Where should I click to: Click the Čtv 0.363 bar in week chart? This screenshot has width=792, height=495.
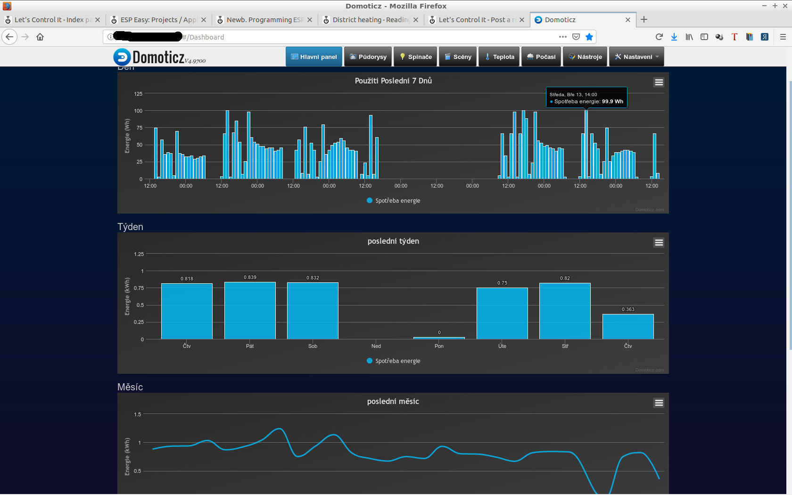pyautogui.click(x=628, y=327)
